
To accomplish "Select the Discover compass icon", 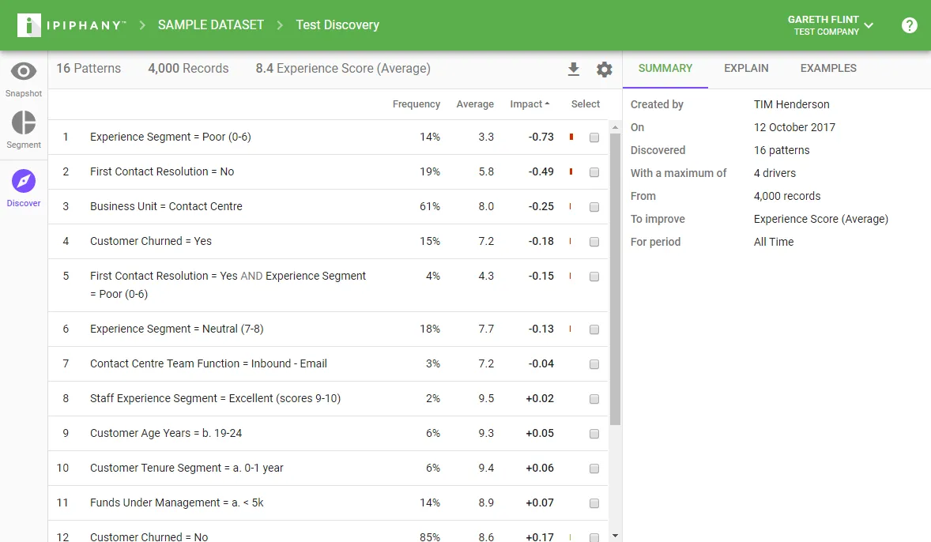I will point(24,181).
